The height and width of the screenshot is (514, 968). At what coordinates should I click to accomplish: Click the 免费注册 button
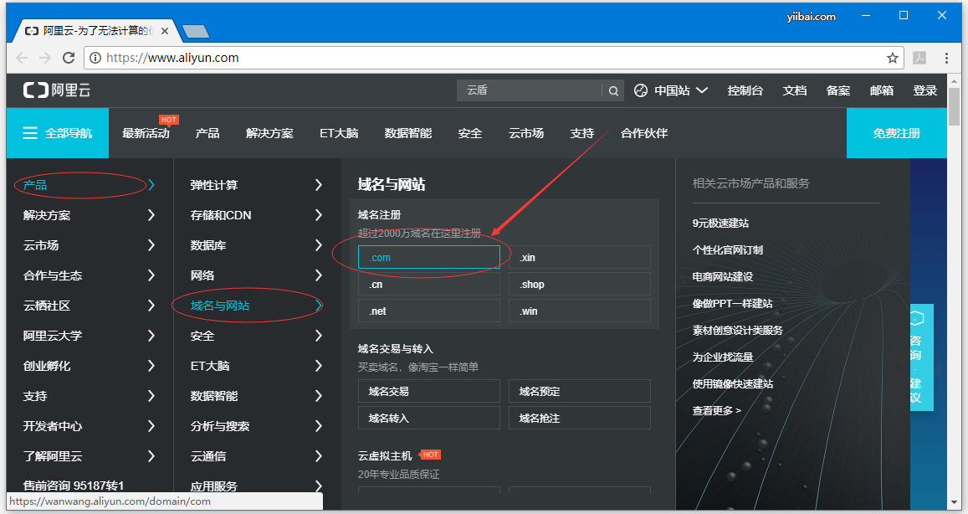pos(896,133)
